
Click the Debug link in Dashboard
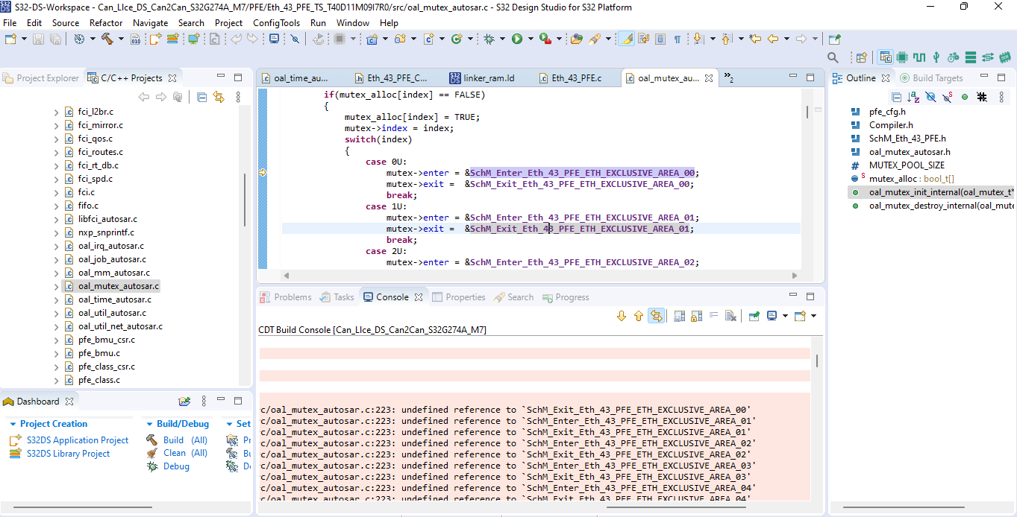176,466
